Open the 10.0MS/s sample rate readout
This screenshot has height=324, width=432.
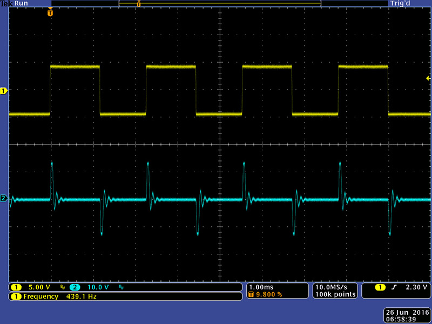335,287
